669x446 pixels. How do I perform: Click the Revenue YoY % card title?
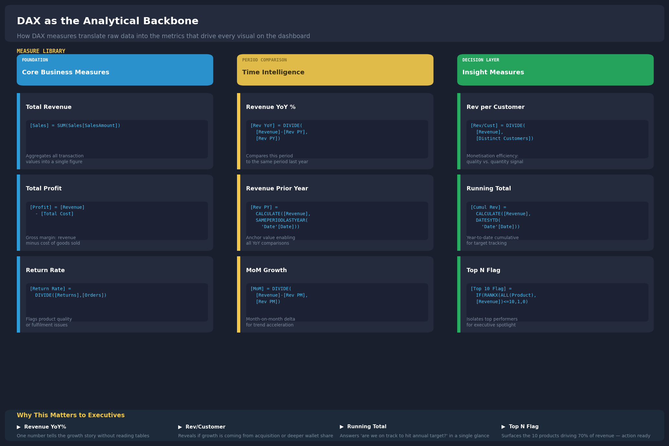tap(271, 107)
